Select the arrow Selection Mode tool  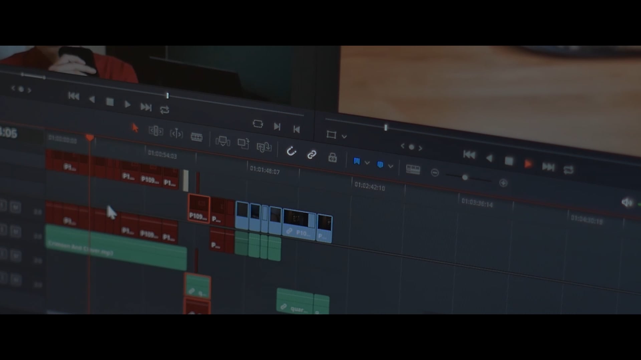135,128
